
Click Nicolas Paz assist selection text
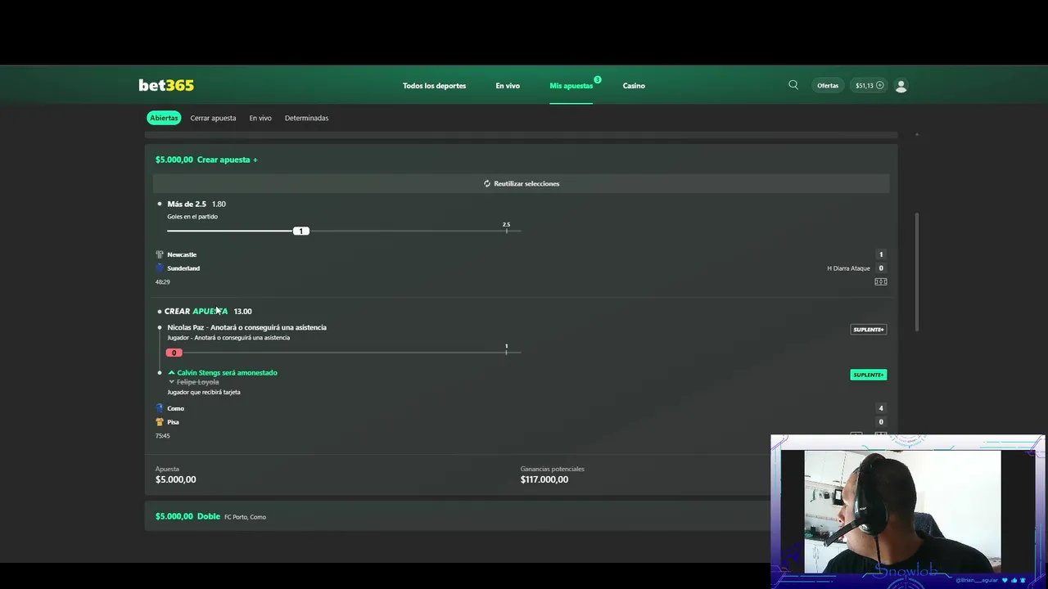[x=246, y=327]
